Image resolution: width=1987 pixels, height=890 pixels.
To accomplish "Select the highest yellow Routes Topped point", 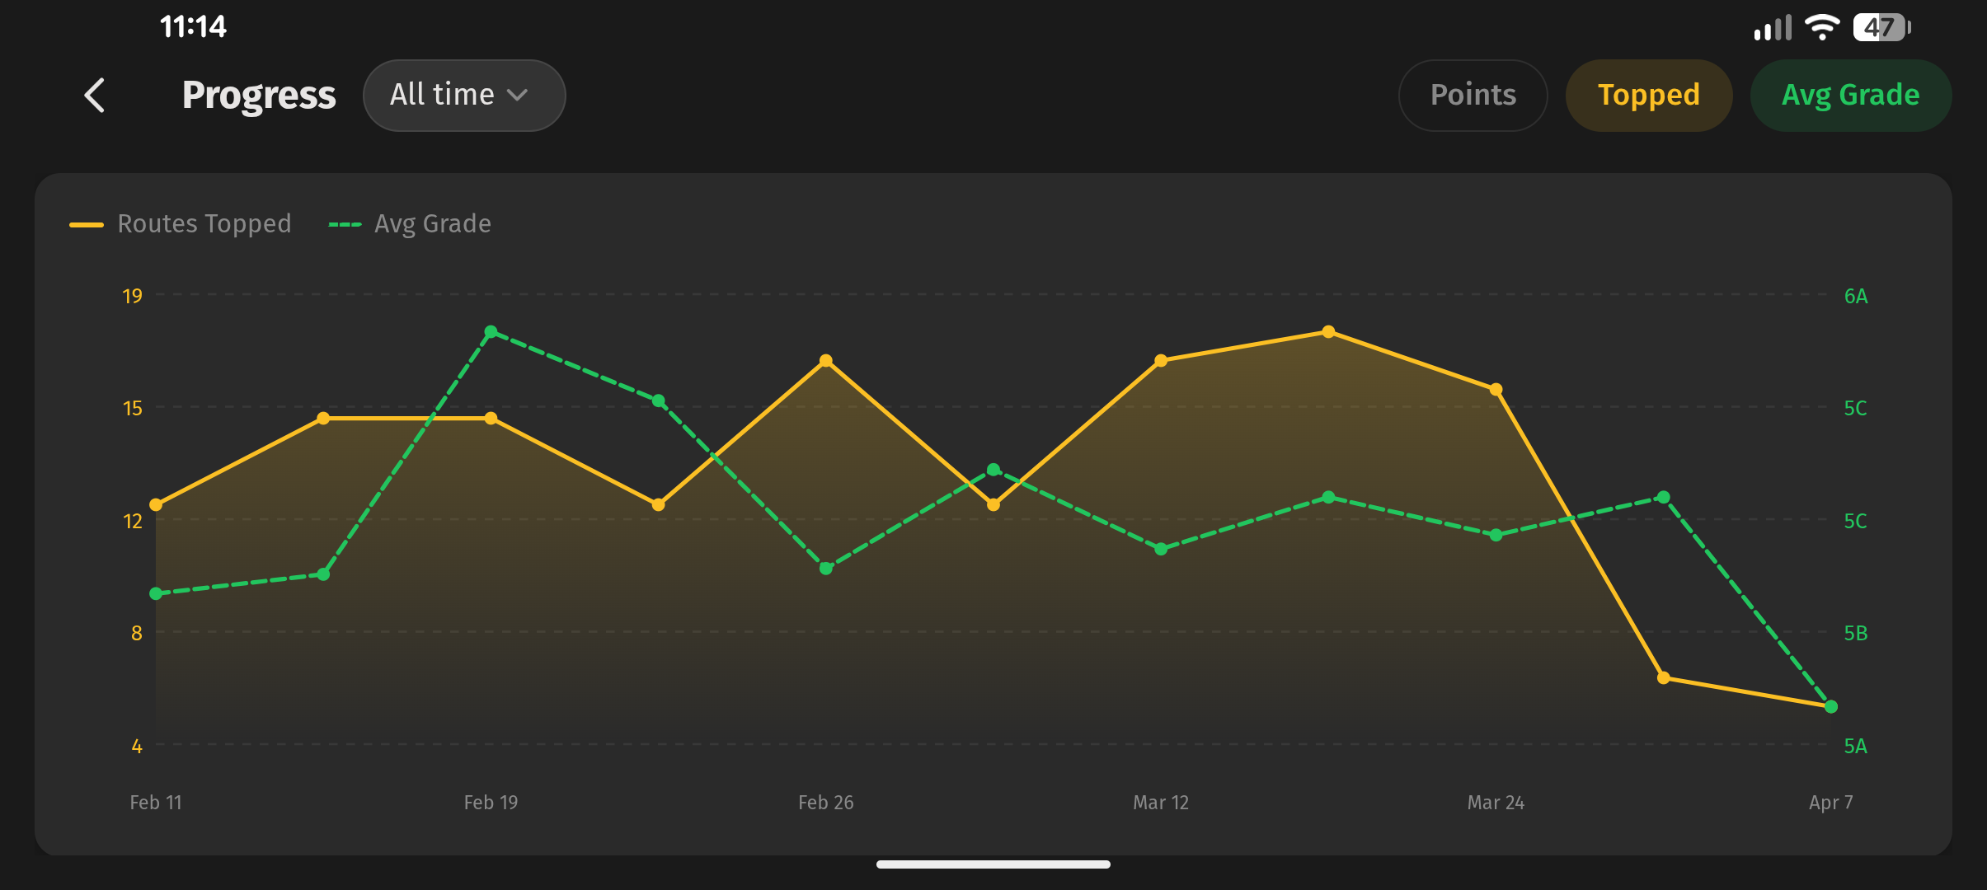I will (x=1328, y=332).
